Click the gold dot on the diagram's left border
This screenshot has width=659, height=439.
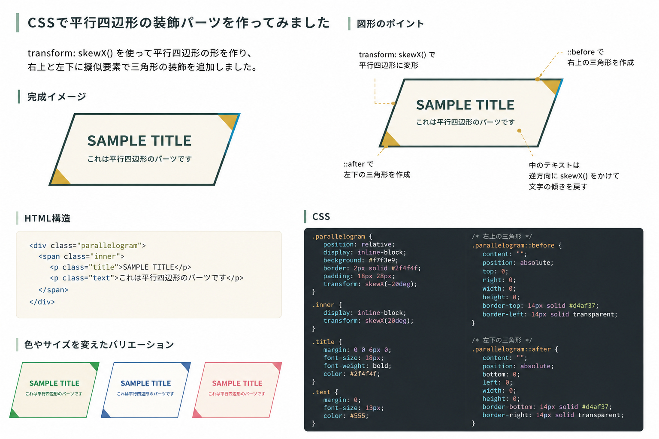point(393,103)
